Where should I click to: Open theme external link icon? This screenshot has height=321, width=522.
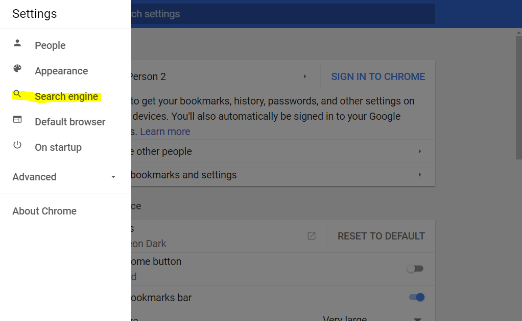(x=311, y=236)
